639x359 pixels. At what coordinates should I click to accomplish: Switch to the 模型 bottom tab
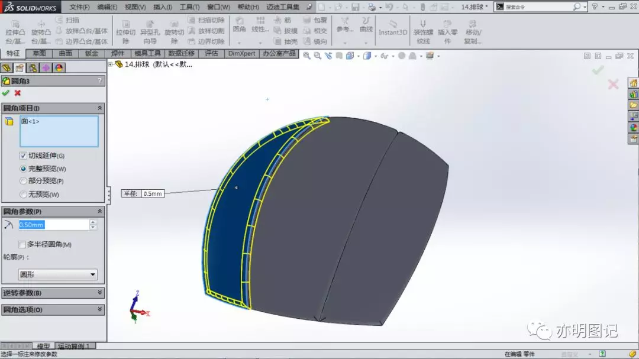[43, 346]
